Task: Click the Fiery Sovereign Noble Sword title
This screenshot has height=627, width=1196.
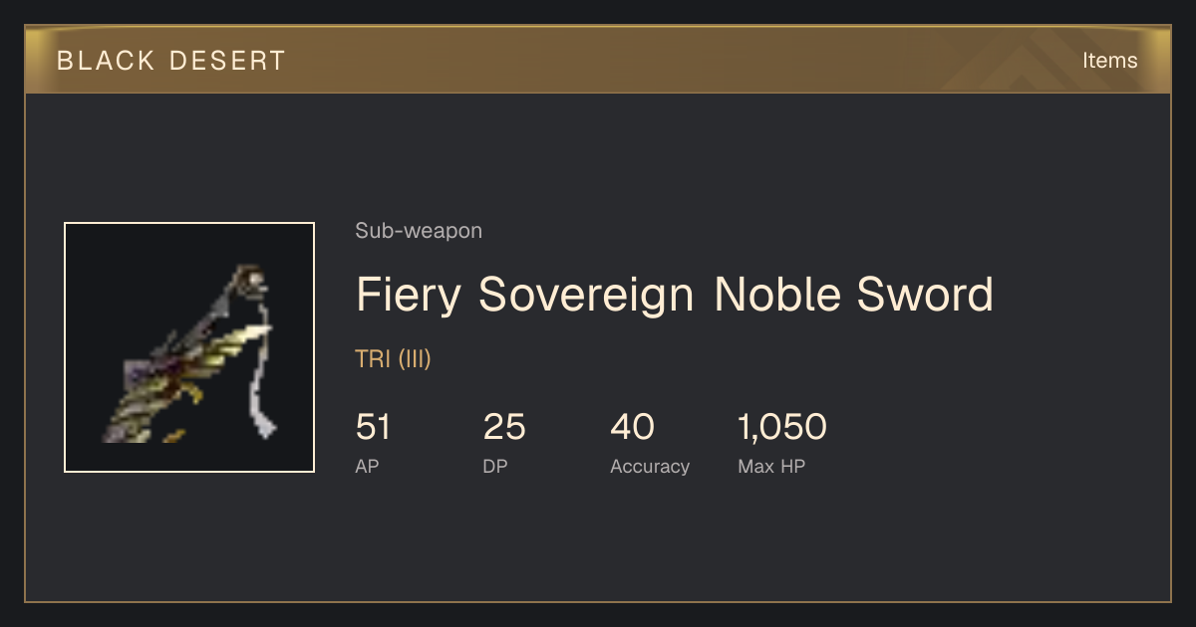Action: 675,295
